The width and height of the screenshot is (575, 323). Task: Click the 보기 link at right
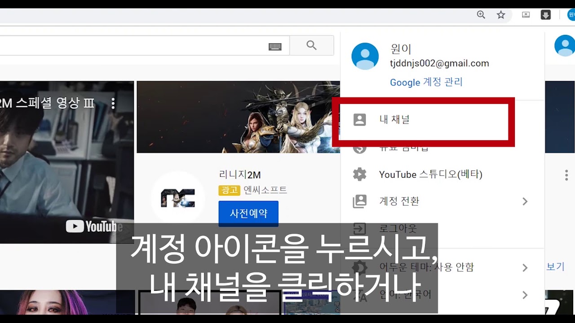tap(555, 266)
